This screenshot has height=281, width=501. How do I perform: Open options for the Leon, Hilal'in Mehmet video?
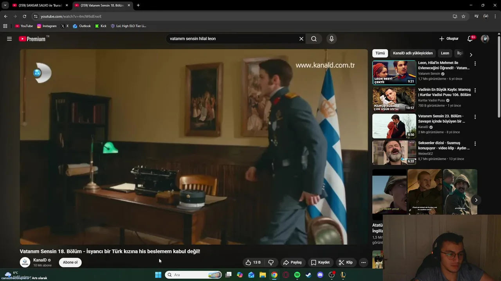pyautogui.click(x=475, y=63)
